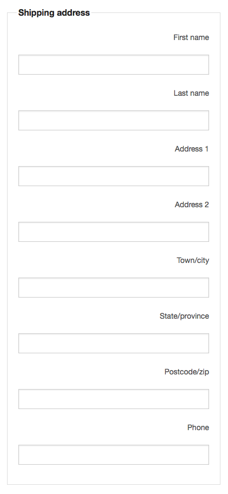This screenshot has height=494, width=228.
Task: Click the "Address 2" label
Action: click(192, 205)
